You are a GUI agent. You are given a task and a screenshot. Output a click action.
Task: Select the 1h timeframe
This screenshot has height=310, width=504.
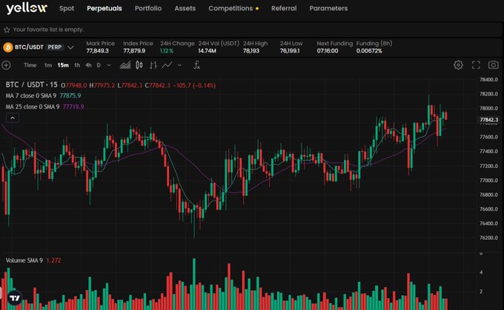coord(77,65)
